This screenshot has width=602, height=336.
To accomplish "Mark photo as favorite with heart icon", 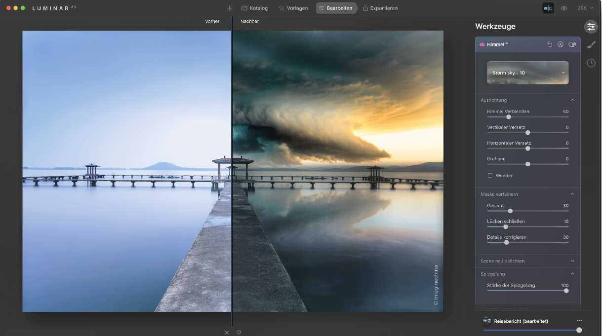I will click(x=239, y=333).
